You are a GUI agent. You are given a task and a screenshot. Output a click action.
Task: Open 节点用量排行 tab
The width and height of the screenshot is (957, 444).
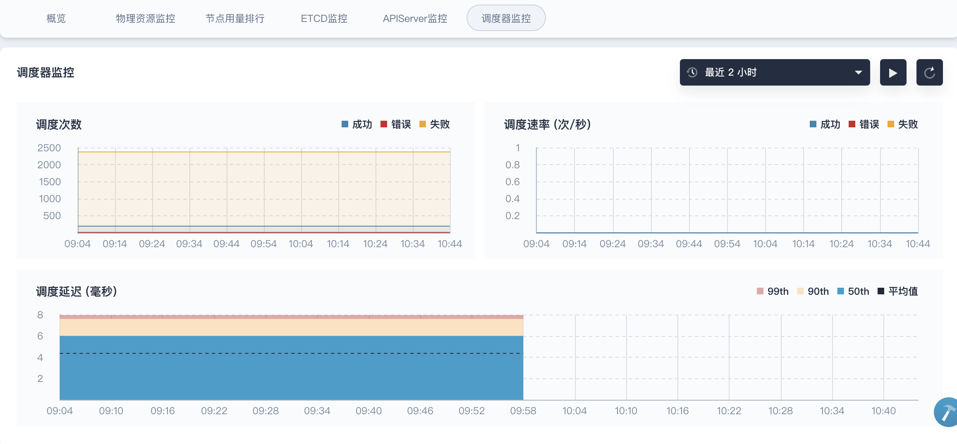tap(235, 18)
